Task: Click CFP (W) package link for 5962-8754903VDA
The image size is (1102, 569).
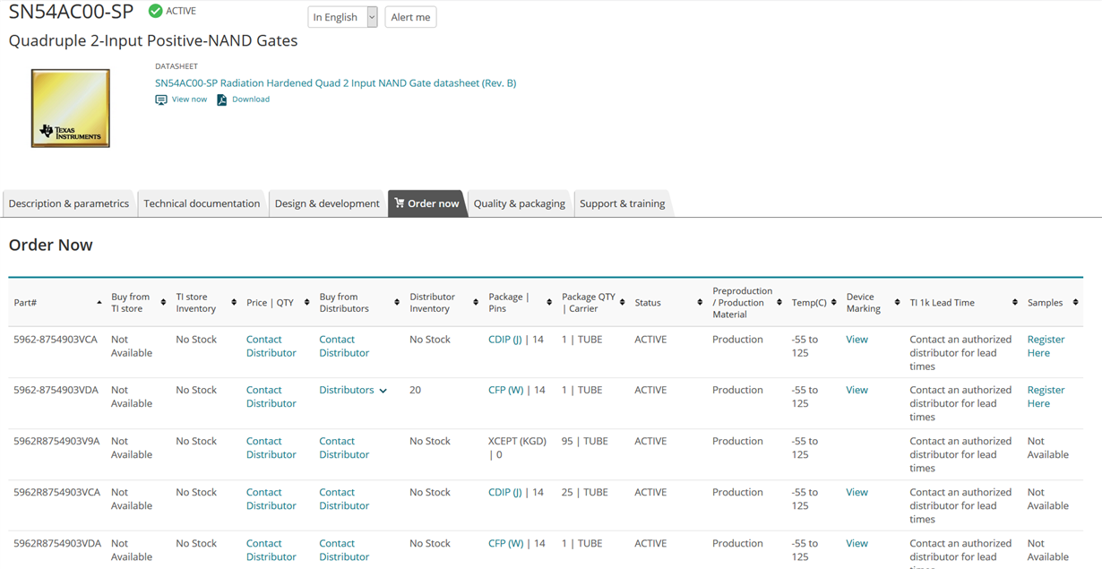Action: click(x=506, y=391)
